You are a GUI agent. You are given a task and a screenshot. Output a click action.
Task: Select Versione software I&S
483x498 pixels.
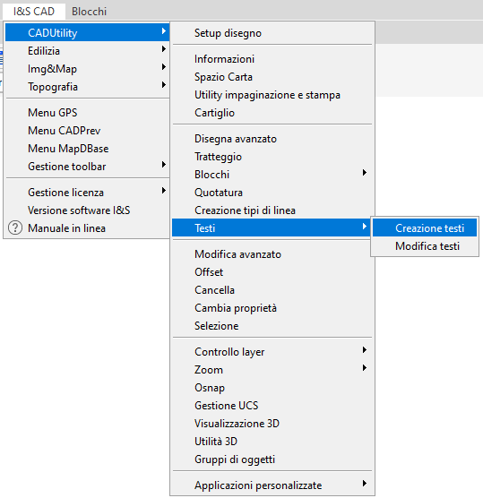tap(88, 210)
